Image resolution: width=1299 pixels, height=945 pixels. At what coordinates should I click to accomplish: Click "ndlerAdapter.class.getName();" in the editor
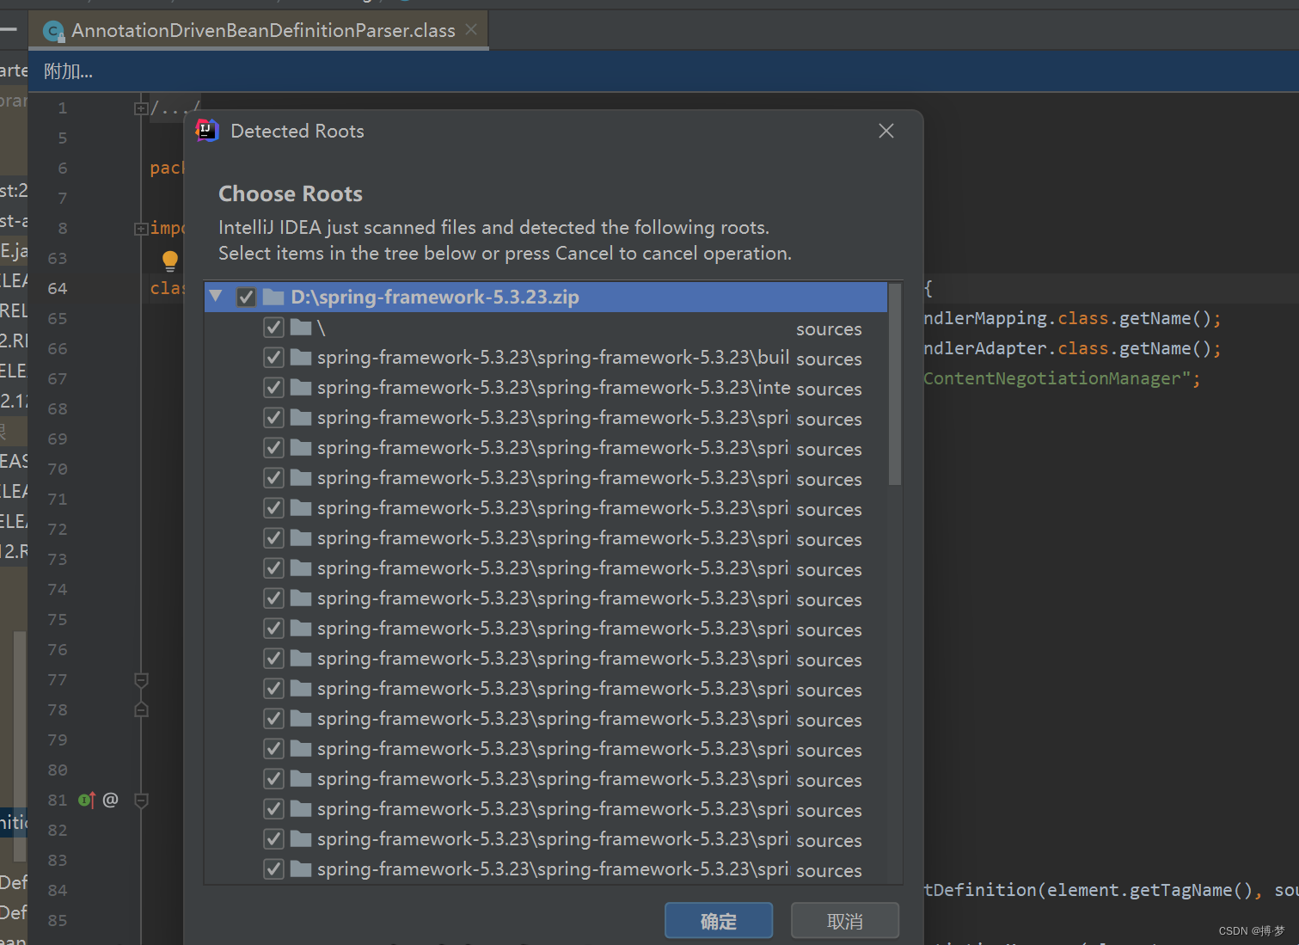pyautogui.click(x=1072, y=348)
